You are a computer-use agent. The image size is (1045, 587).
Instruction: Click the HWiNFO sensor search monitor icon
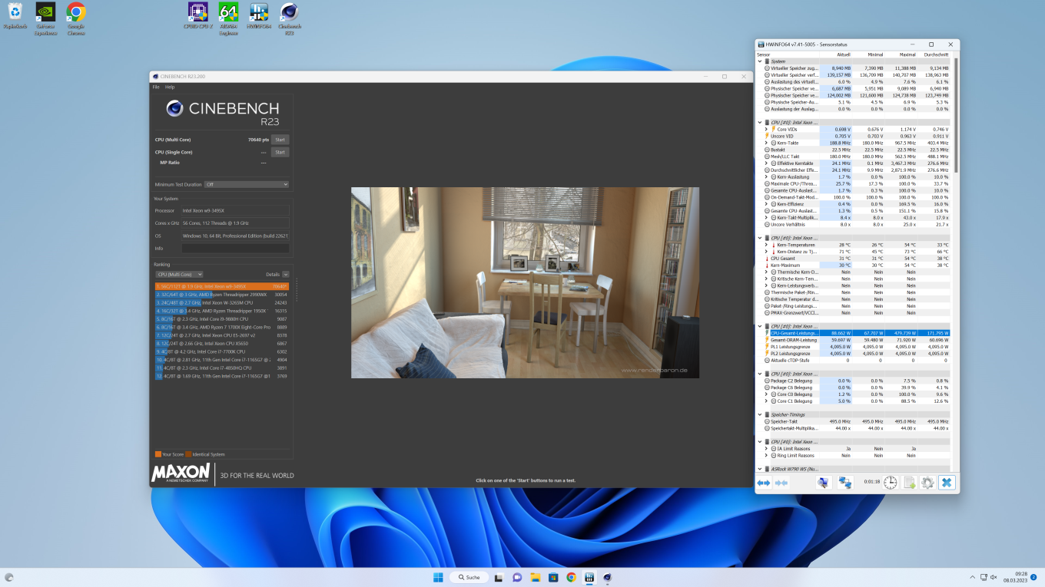click(823, 483)
